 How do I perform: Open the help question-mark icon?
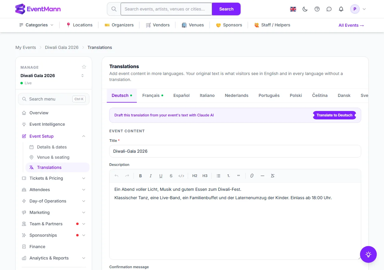317,9
